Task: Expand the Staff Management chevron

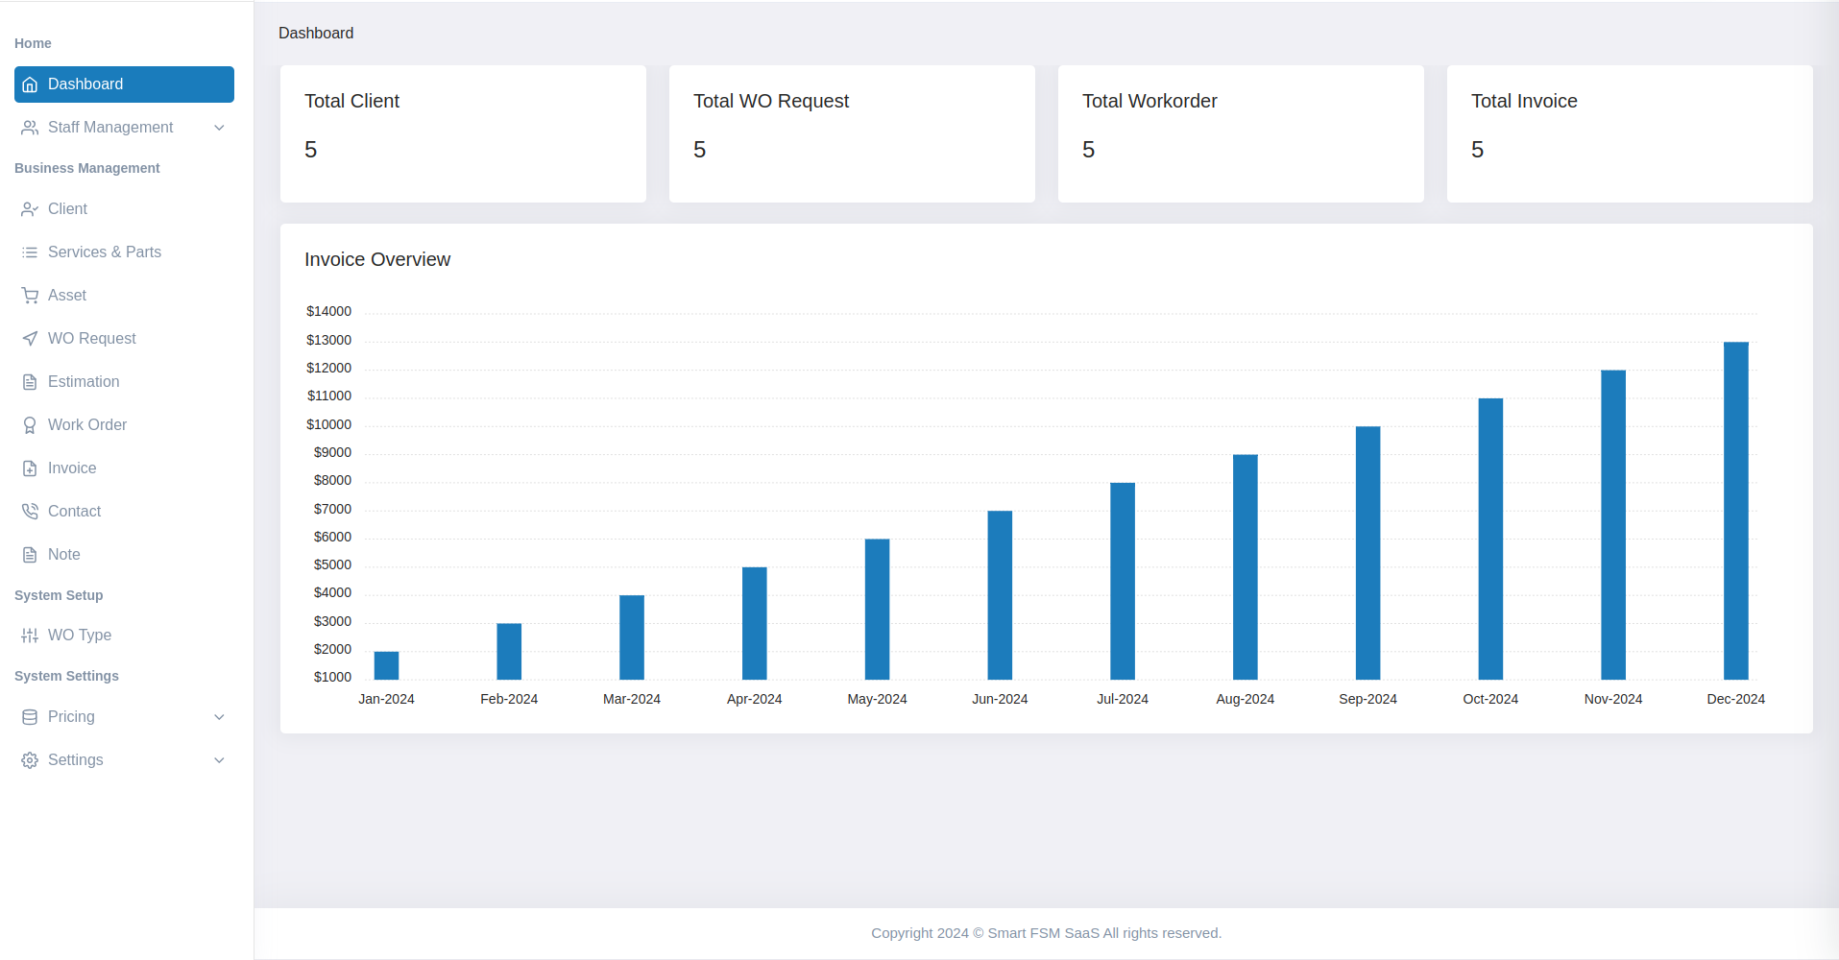Action: (x=219, y=128)
